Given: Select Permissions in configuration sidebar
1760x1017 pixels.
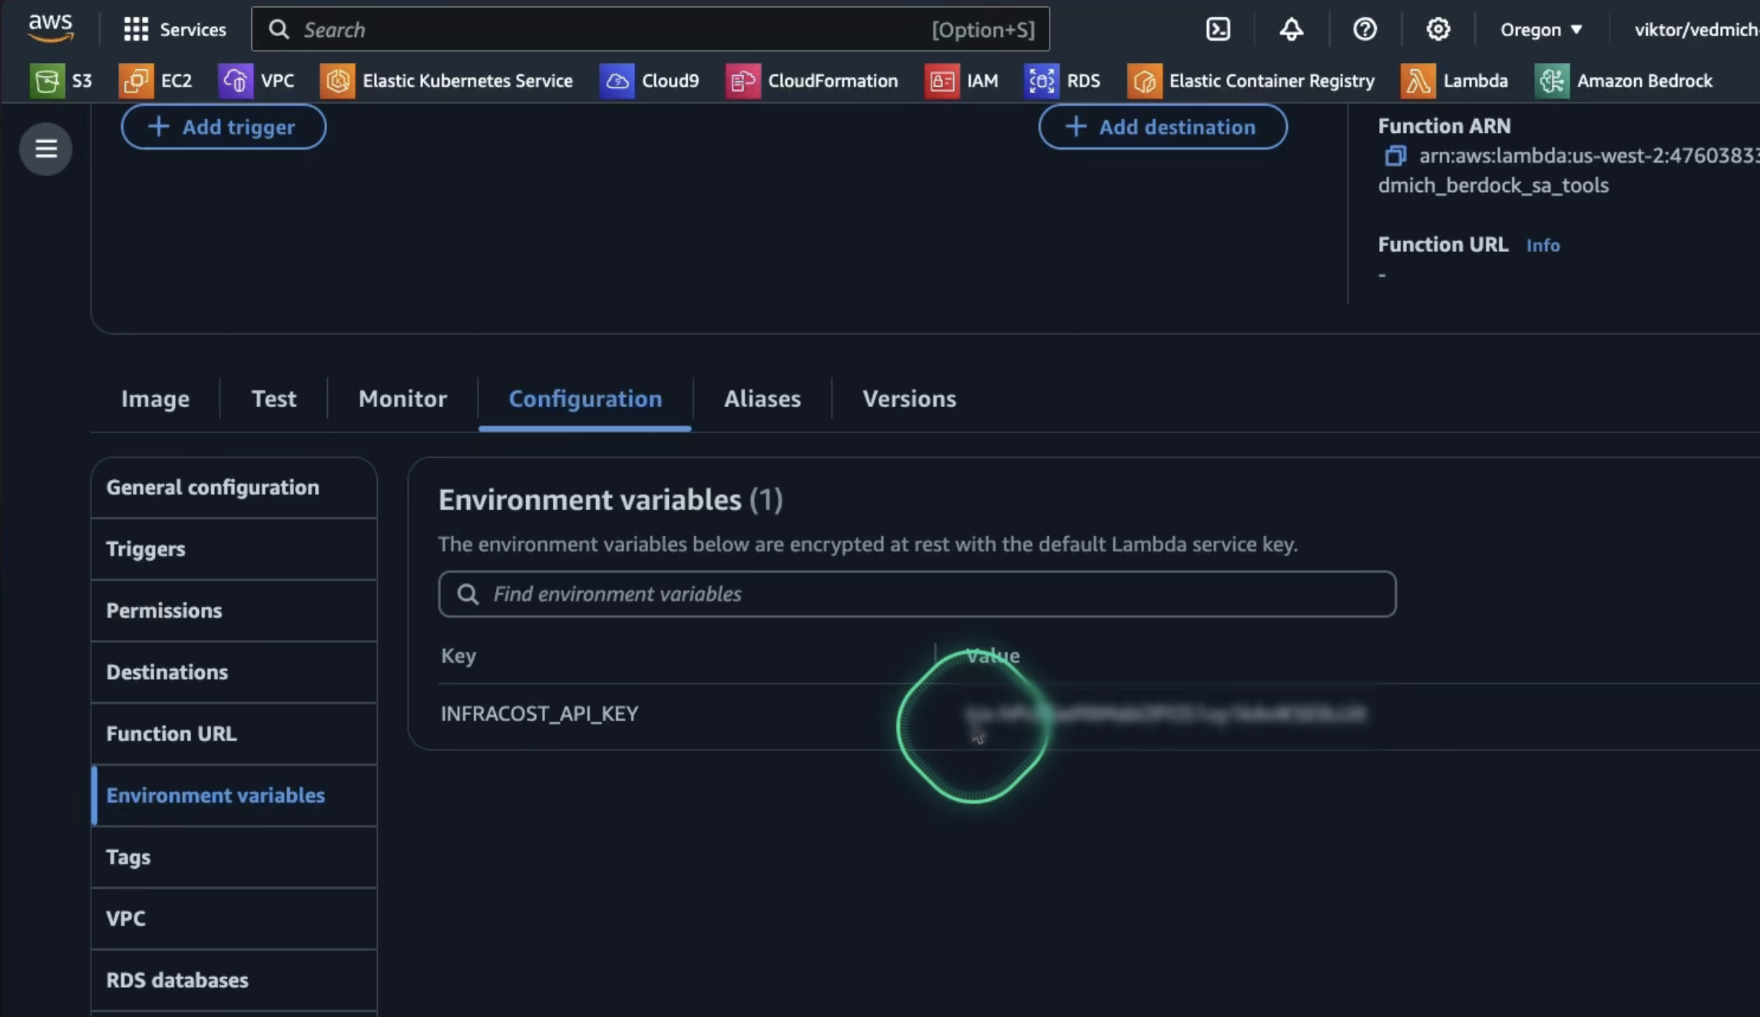Looking at the screenshot, I should click(x=164, y=611).
